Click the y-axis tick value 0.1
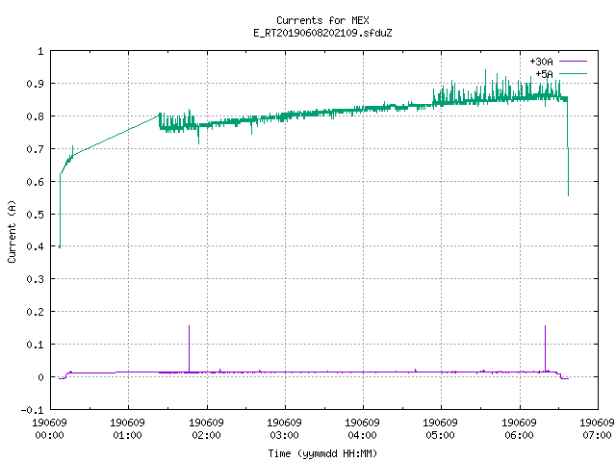The height and width of the screenshot is (462, 616). (x=35, y=345)
